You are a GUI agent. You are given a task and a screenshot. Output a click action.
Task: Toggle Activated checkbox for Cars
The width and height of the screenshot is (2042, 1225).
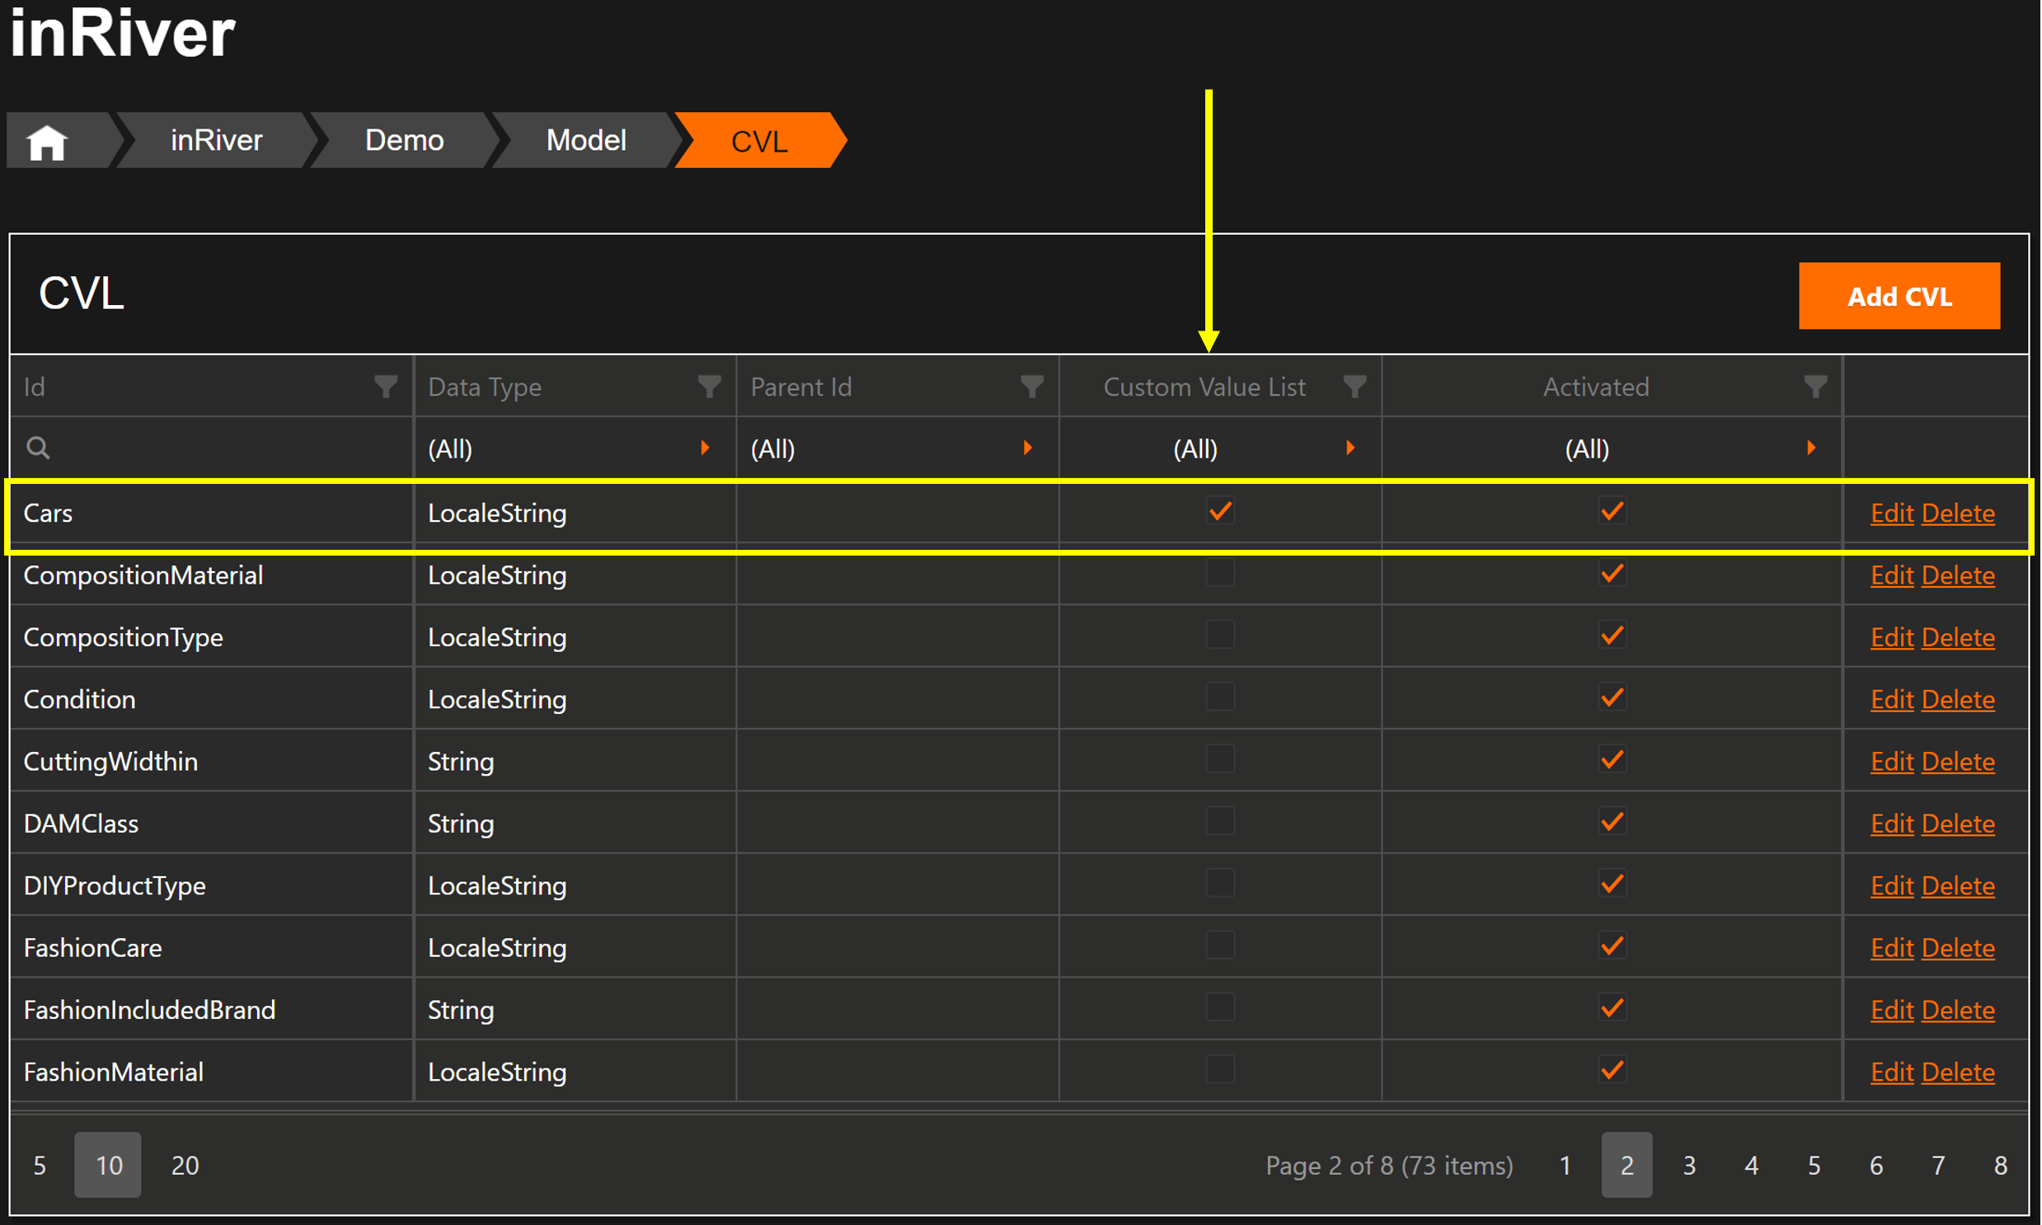click(1612, 512)
